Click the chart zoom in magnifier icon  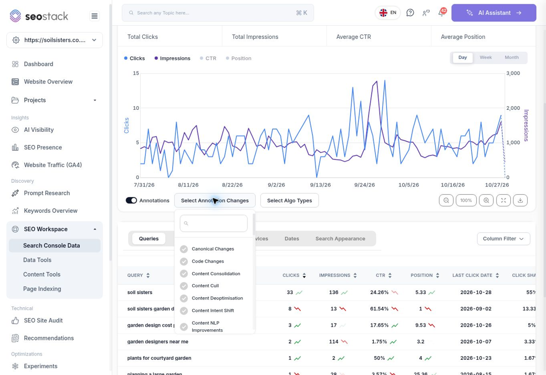486,201
